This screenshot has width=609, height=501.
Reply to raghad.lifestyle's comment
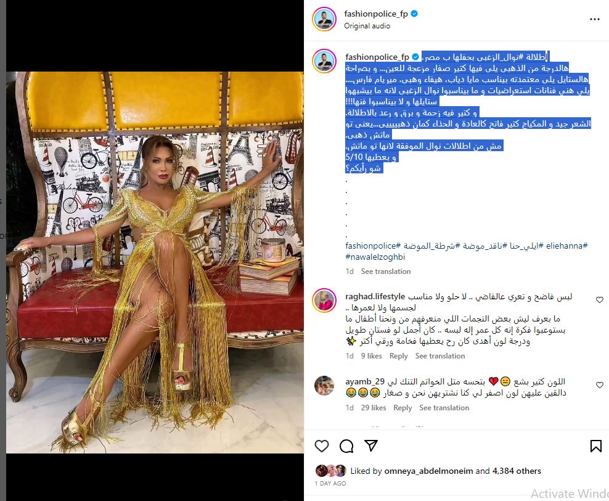398,355
